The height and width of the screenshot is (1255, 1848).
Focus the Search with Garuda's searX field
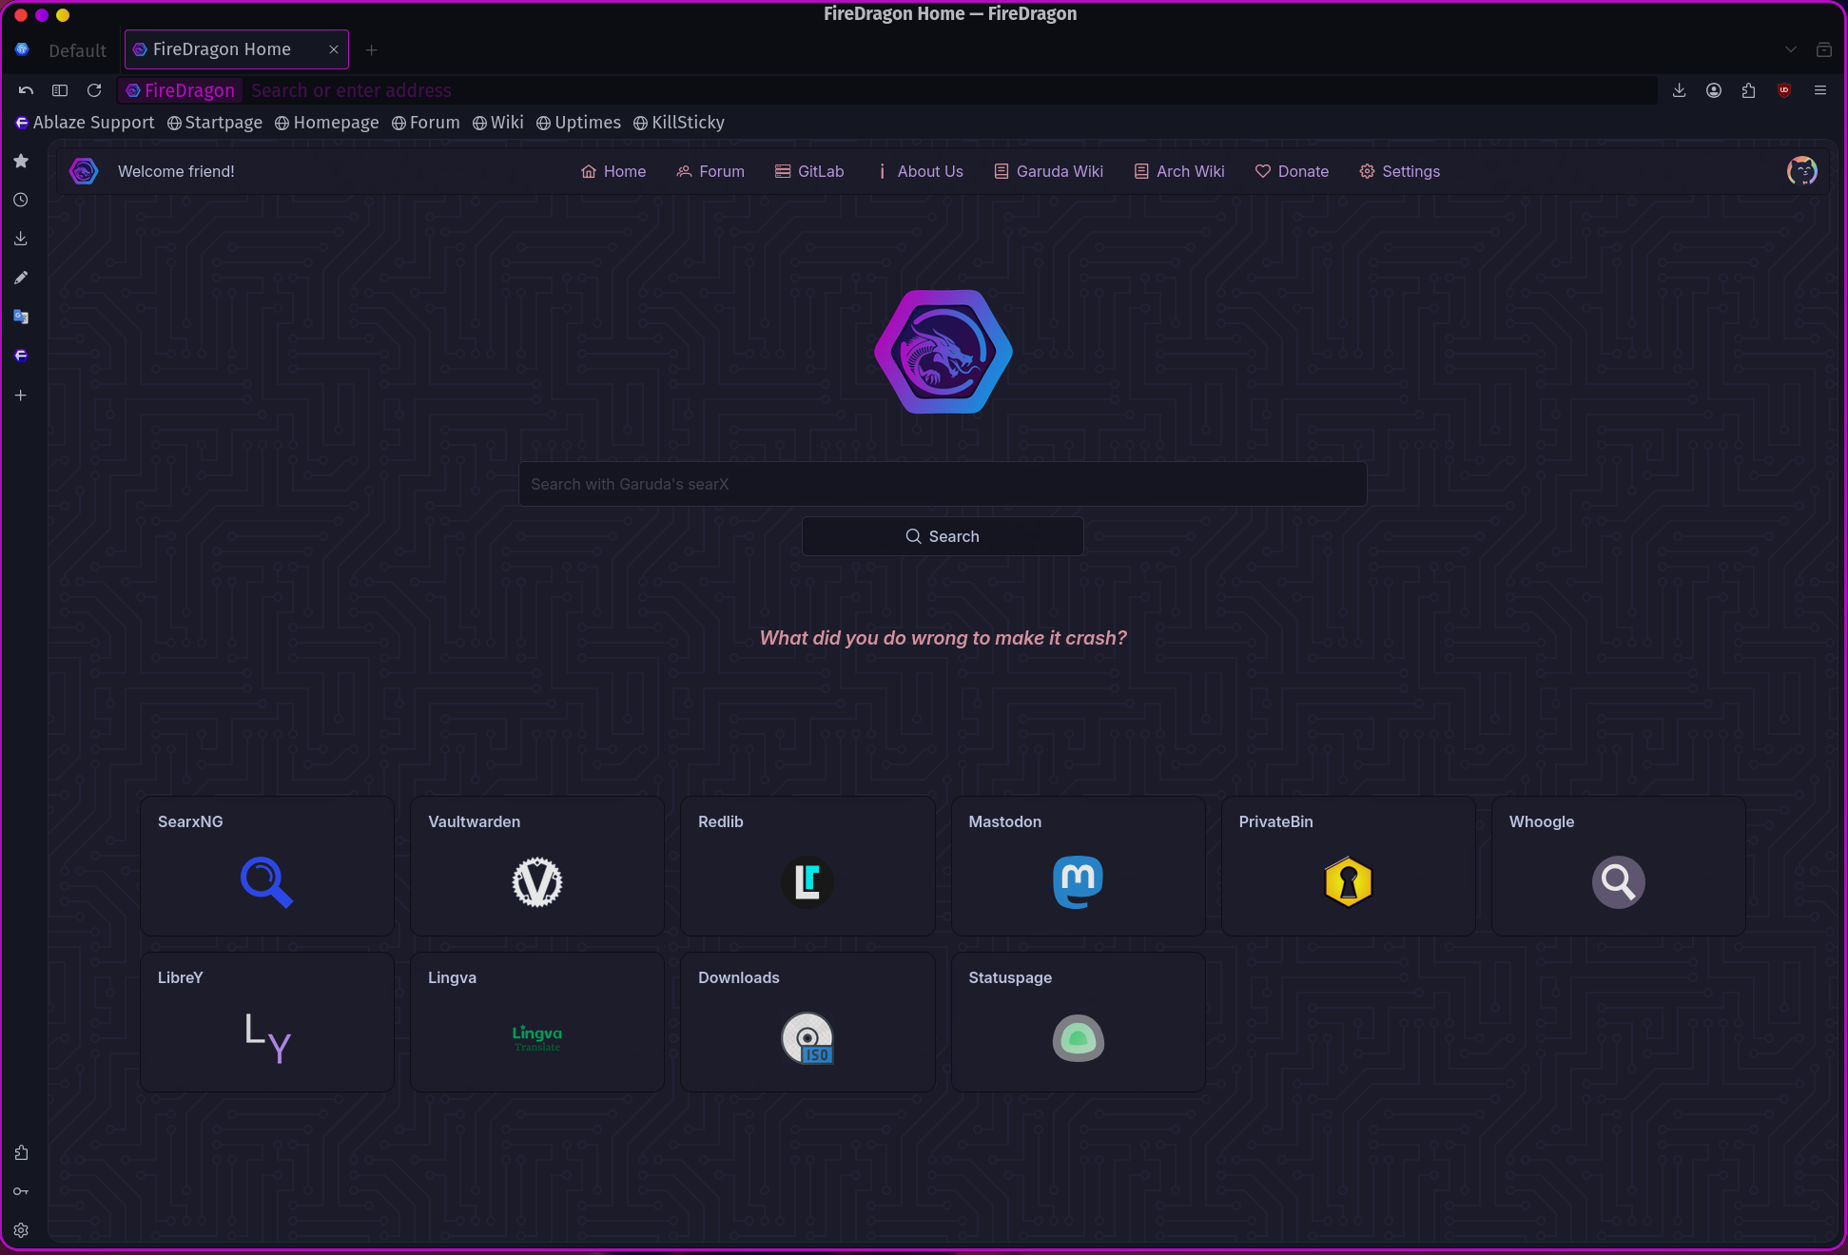click(x=942, y=484)
